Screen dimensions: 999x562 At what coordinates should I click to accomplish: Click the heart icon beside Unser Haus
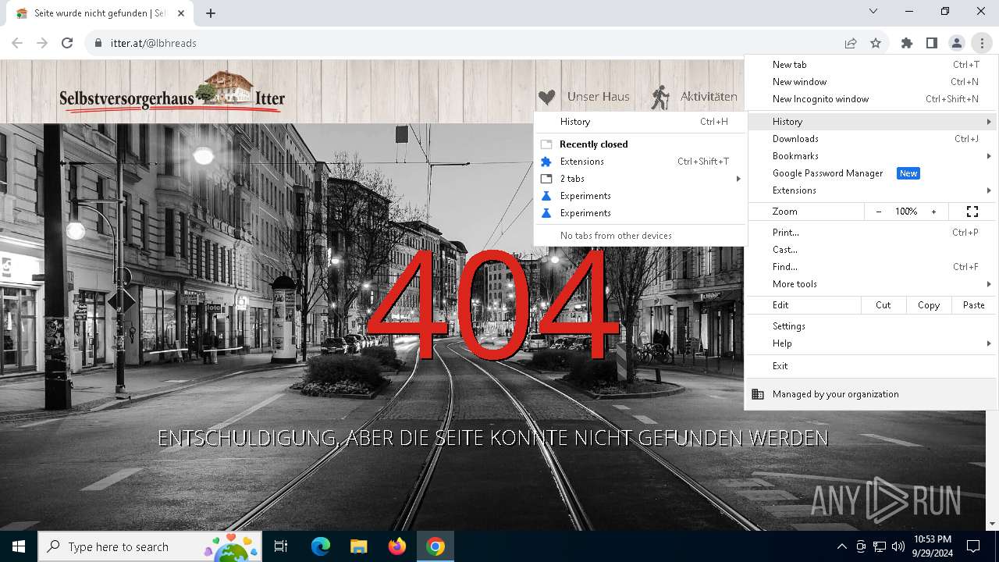(x=547, y=98)
